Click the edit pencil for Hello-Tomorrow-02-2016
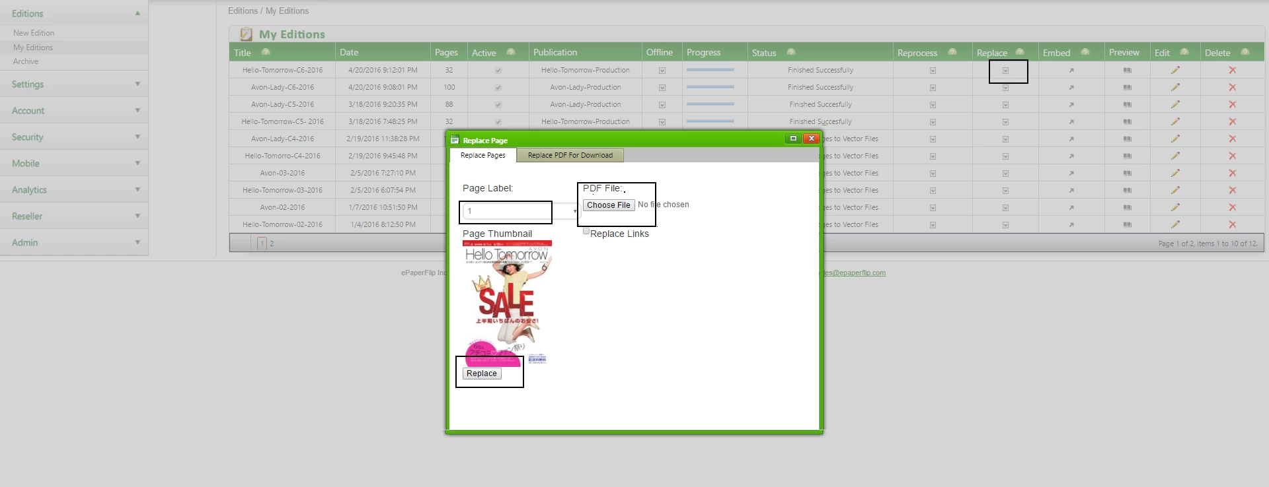This screenshot has height=487, width=1269. (1175, 224)
